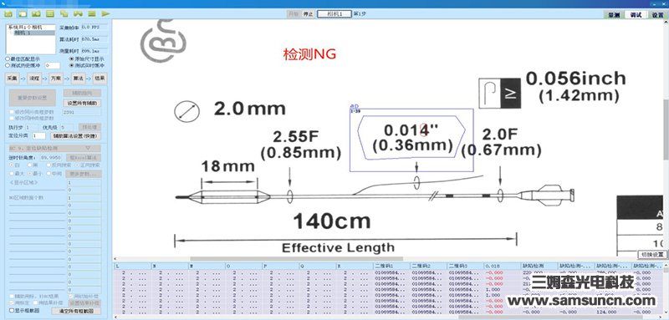
Task: Open the 定位缺陷检测 algorithm dropdown
Action: click(54, 148)
